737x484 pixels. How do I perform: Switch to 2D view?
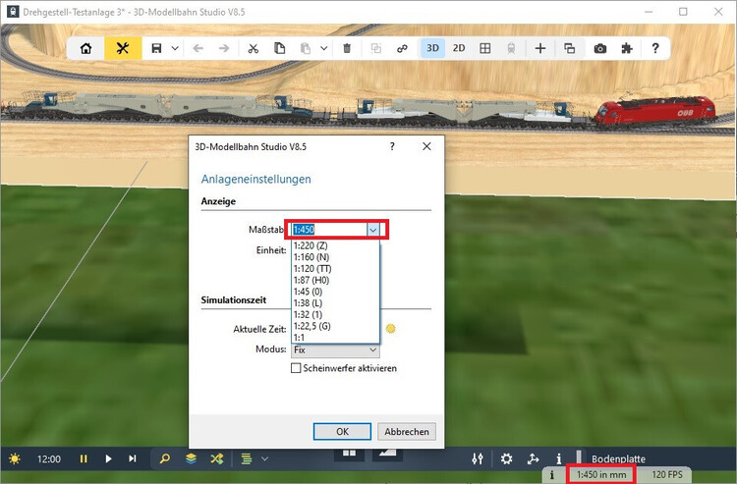pyautogui.click(x=459, y=48)
